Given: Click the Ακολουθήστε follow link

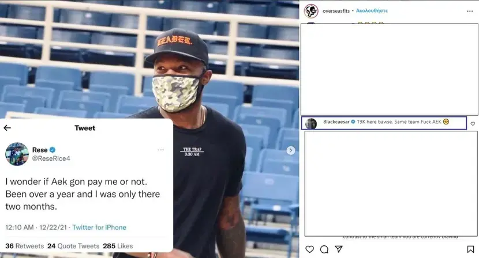Looking at the screenshot, I should pyautogui.click(x=372, y=11).
